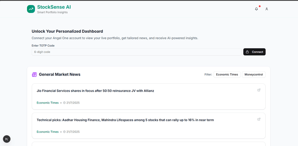Screen dimensions: 298x146
Task: Click the newspaper icon beside General Market News
Action: click(34, 74)
